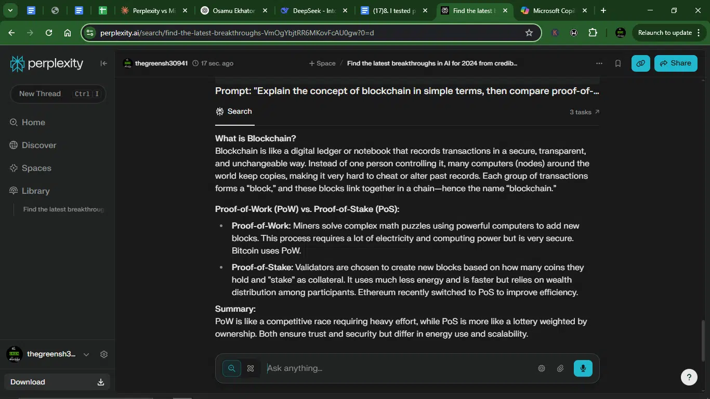Image resolution: width=710 pixels, height=399 pixels.
Task: Click the 'Summary:' heading
Action: 235,309
